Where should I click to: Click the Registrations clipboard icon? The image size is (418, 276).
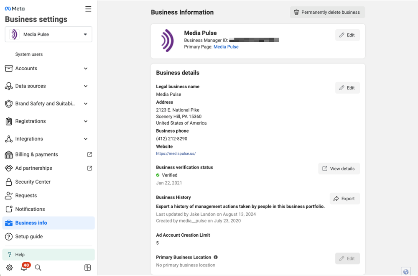(x=9, y=121)
